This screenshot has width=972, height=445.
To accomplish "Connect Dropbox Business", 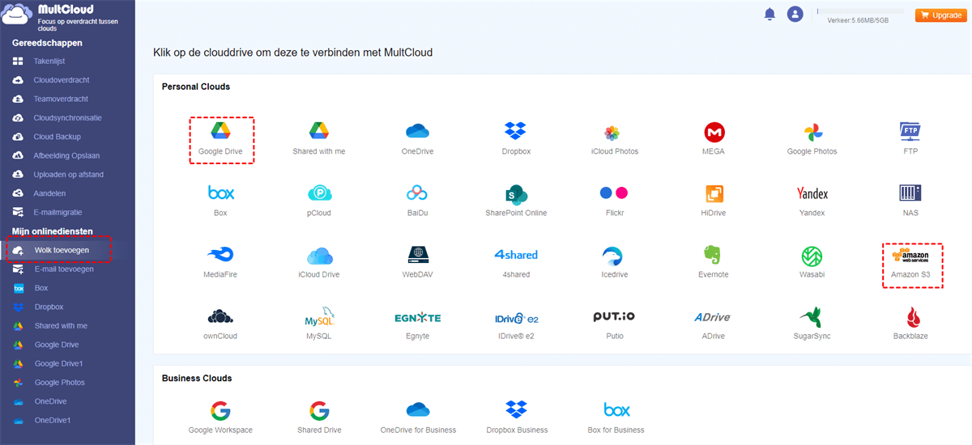I will click(x=517, y=417).
